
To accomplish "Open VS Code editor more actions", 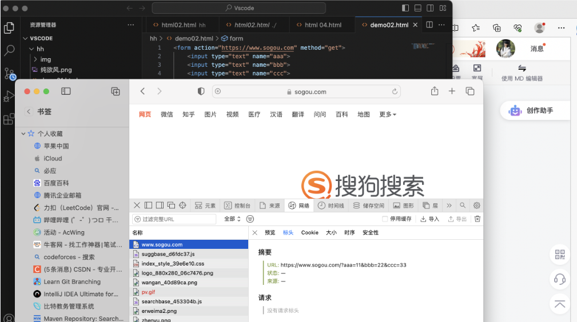I will pyautogui.click(x=441, y=25).
